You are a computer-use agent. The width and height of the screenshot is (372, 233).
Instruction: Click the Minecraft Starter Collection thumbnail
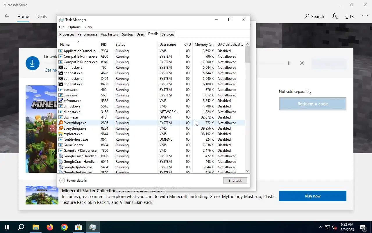tap(42, 195)
